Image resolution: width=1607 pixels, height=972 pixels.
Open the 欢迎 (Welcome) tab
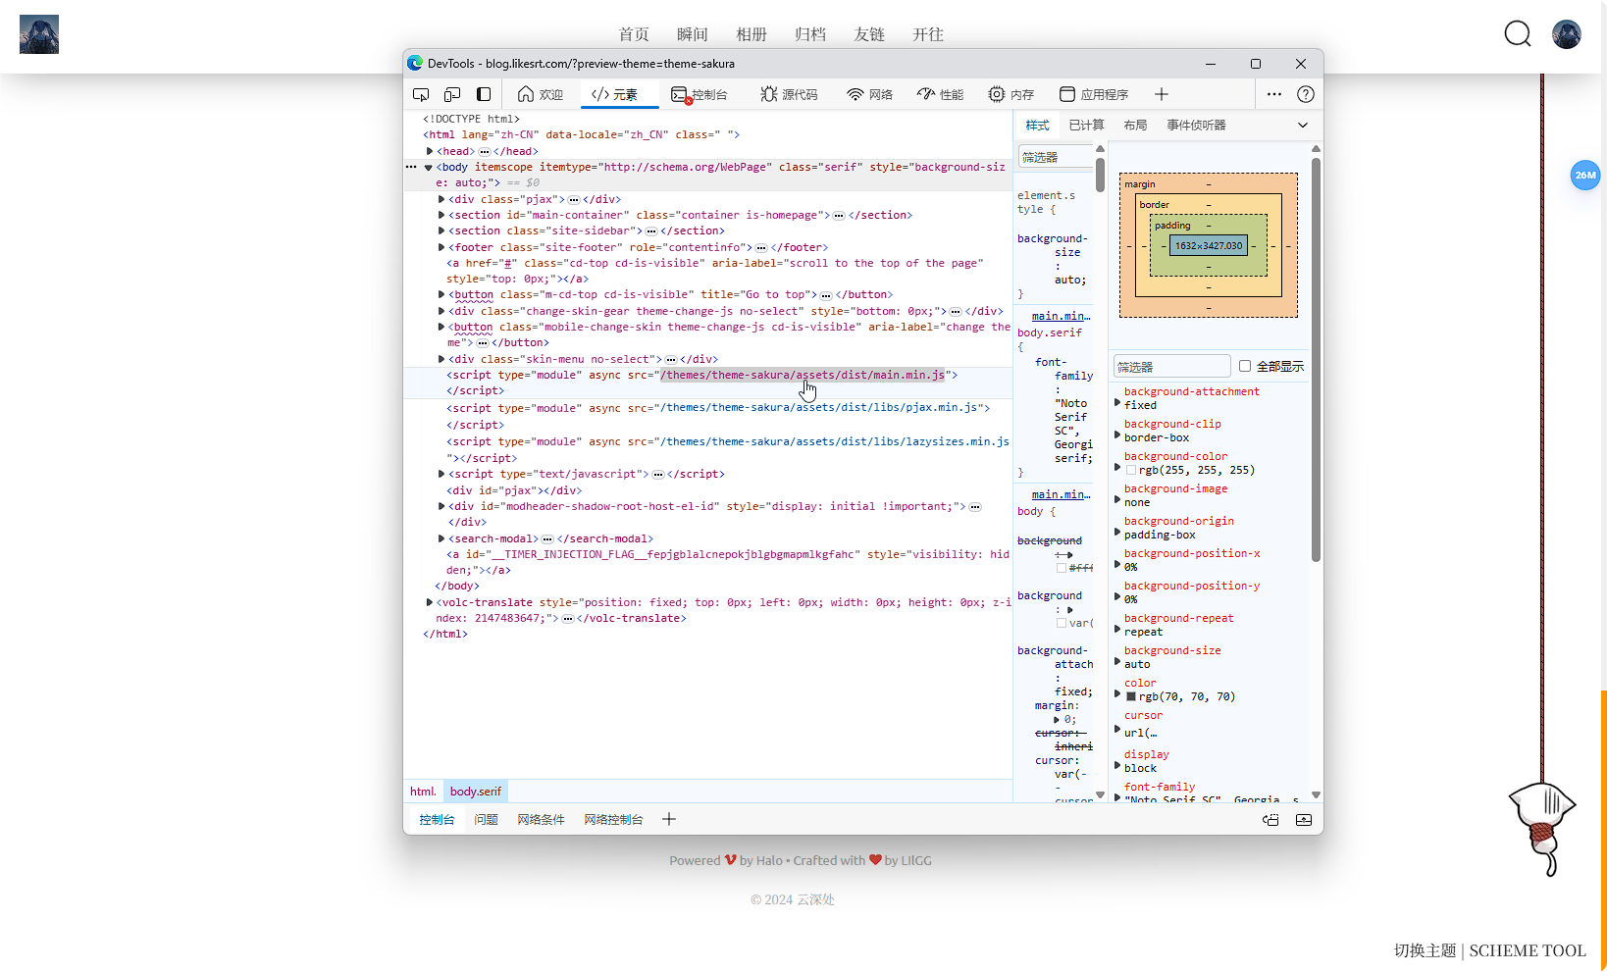point(541,94)
